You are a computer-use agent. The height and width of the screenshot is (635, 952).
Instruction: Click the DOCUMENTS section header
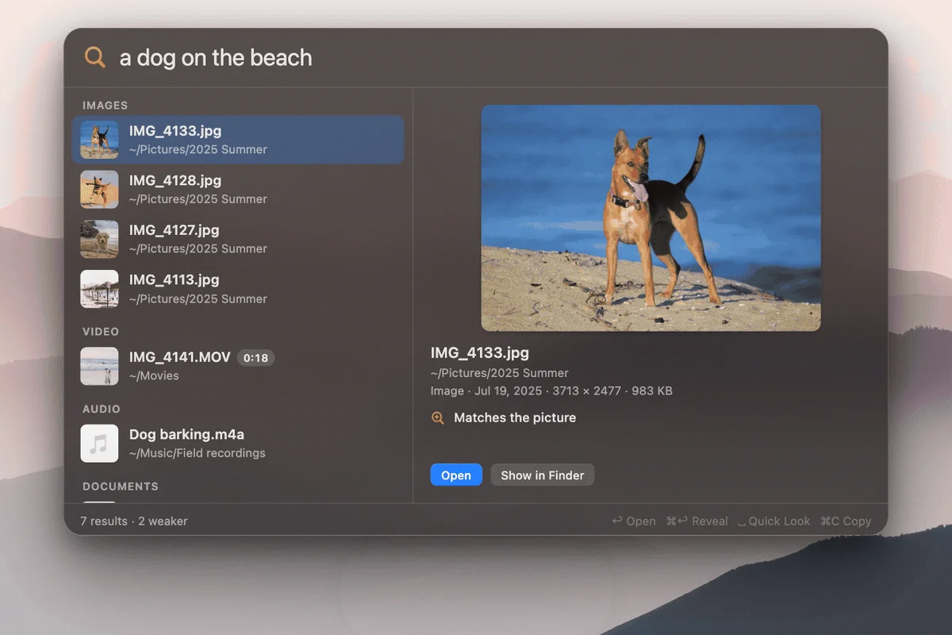click(121, 486)
